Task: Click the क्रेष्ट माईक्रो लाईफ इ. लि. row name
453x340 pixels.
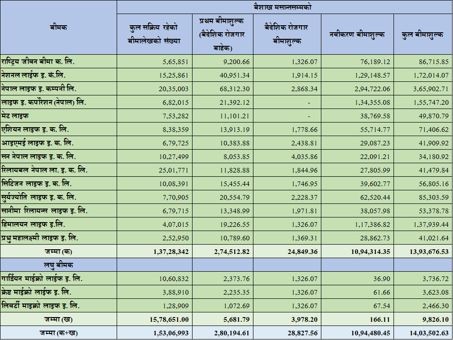Action: [x=36, y=292]
